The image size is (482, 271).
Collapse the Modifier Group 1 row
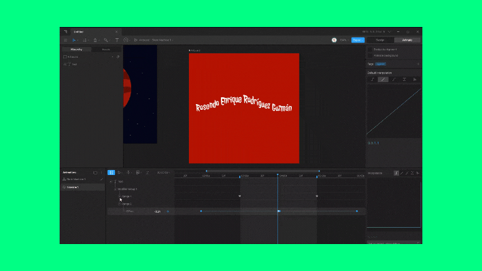[x=115, y=189]
